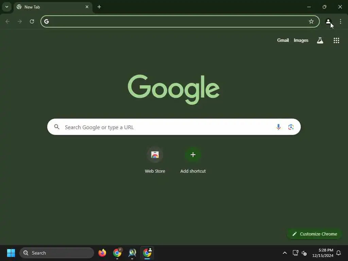Viewport: 348px width, 261px height.
Task: Reload the current page
Action: (32, 21)
